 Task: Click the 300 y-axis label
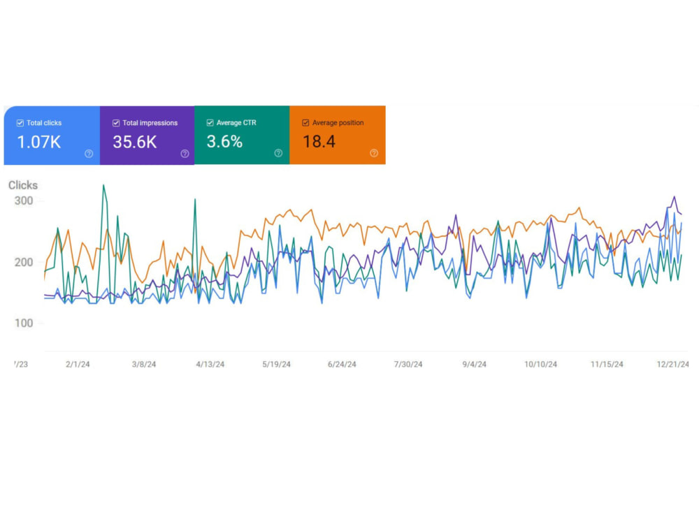pyautogui.click(x=24, y=201)
